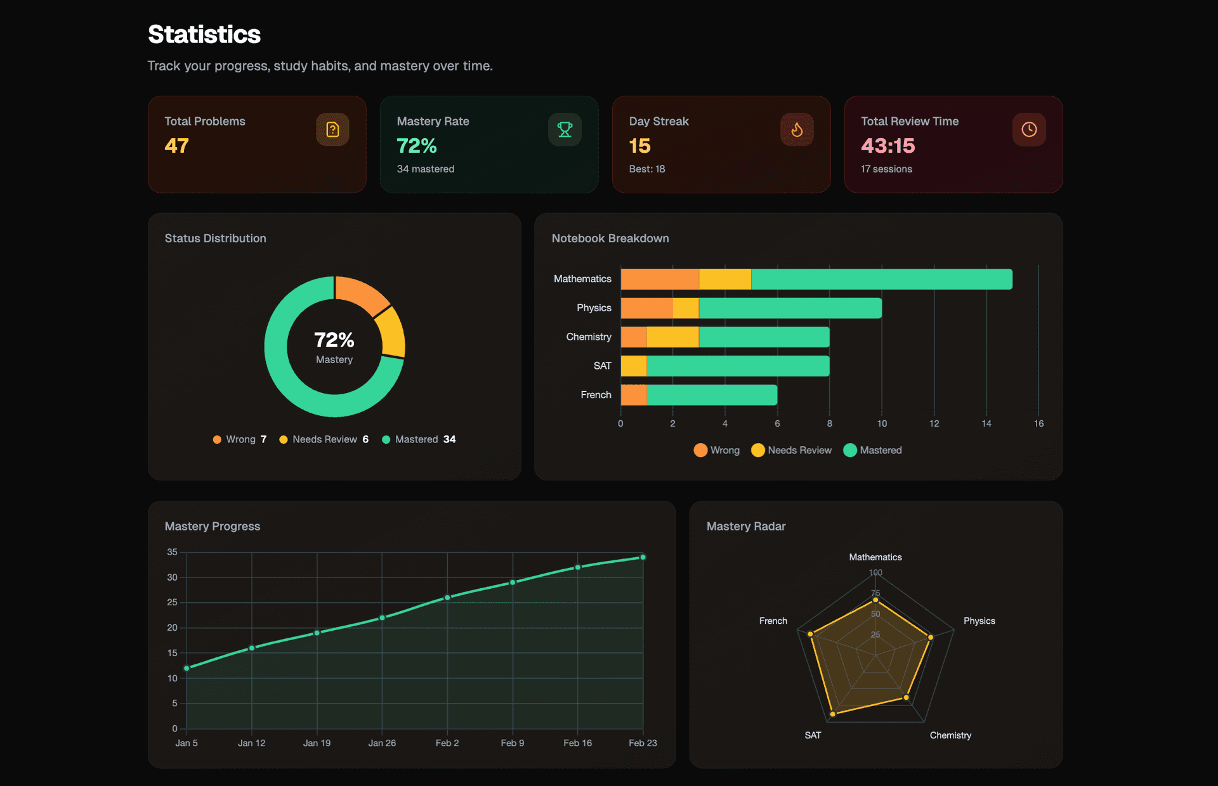The image size is (1218, 786).
Task: Expand the Status Distribution panel header
Action: tap(216, 238)
